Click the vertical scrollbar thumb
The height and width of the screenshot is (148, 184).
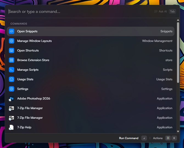(178, 53)
